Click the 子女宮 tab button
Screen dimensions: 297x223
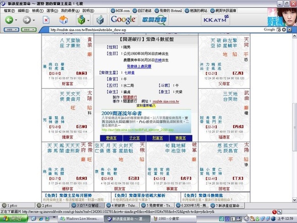pos(134,138)
